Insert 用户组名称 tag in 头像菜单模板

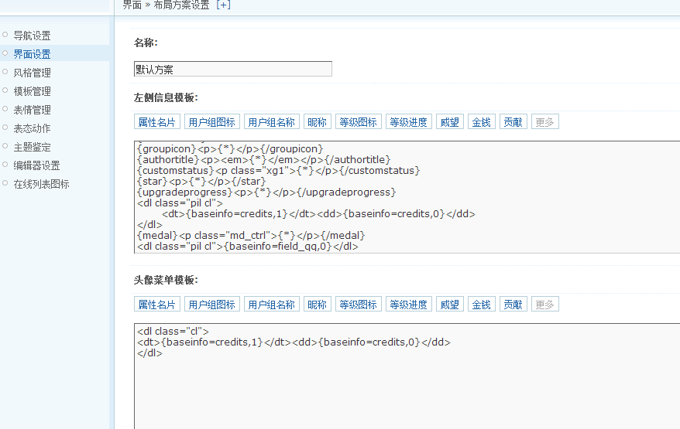click(272, 305)
